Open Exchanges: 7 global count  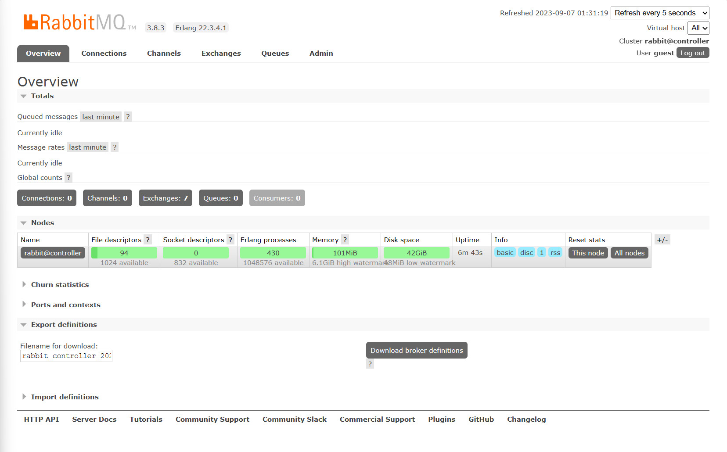pos(166,198)
